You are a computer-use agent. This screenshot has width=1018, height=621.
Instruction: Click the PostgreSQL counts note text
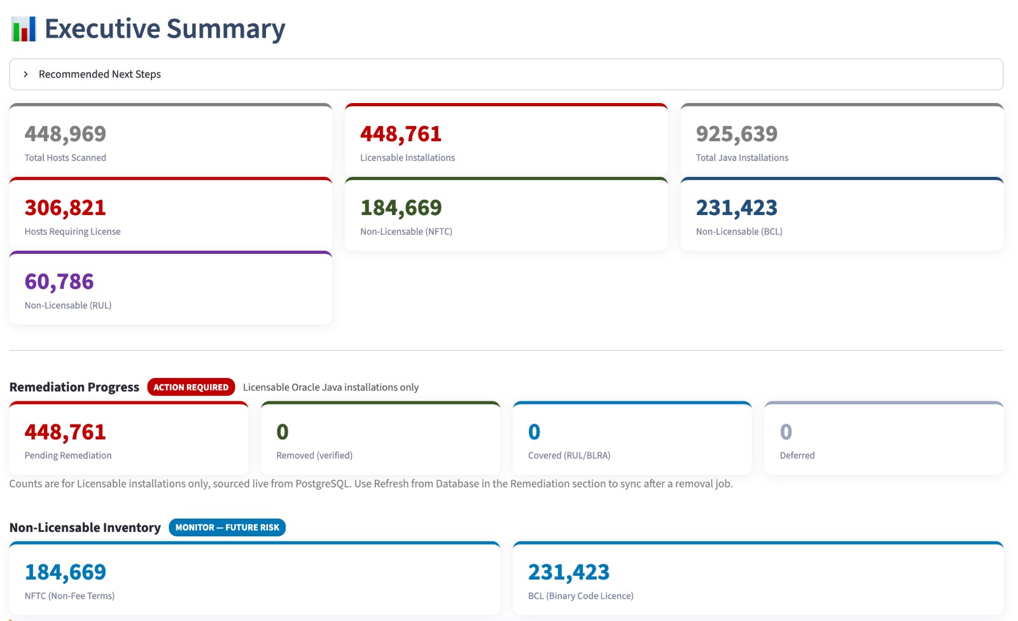[371, 484]
